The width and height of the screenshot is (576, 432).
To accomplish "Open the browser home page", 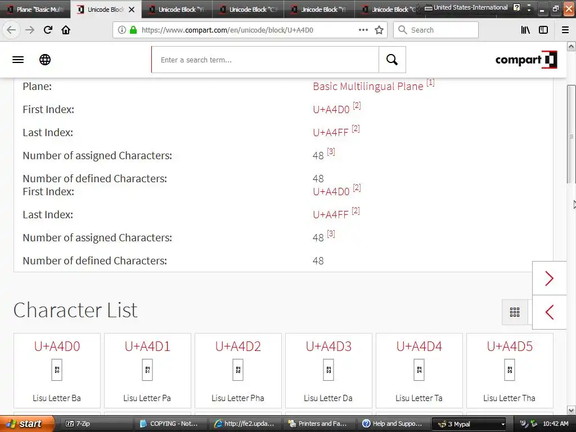I will click(x=66, y=30).
